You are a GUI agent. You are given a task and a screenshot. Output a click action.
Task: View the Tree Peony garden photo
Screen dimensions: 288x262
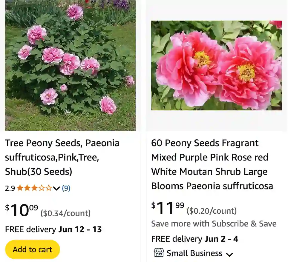[70, 66]
